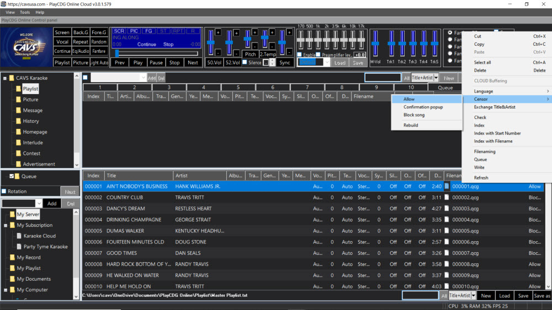Click the Play transport button
This screenshot has height=310, width=552.
(x=138, y=62)
